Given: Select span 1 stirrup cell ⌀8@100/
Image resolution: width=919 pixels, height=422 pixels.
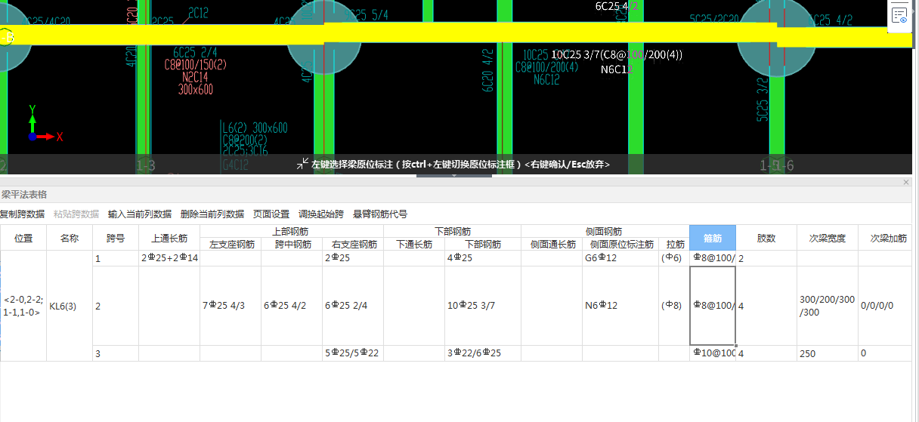Looking at the screenshot, I should click(x=713, y=258).
